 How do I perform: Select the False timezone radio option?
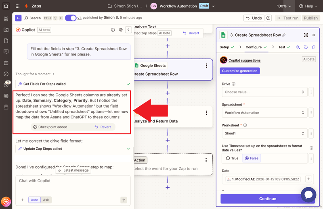tap(247, 158)
